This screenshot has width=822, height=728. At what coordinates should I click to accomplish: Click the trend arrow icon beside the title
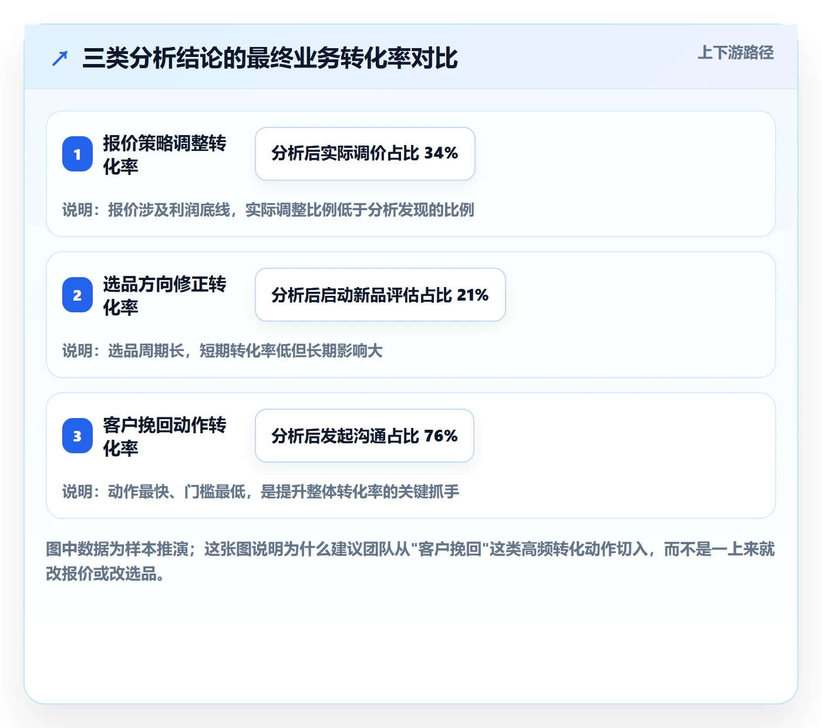60,58
